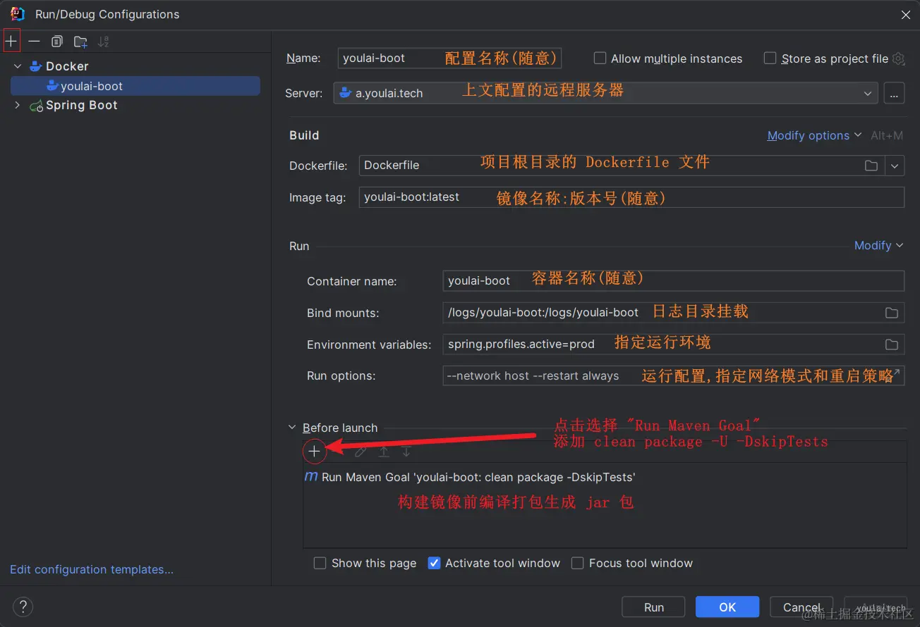Check Store as project file
920x627 pixels.
(769, 58)
